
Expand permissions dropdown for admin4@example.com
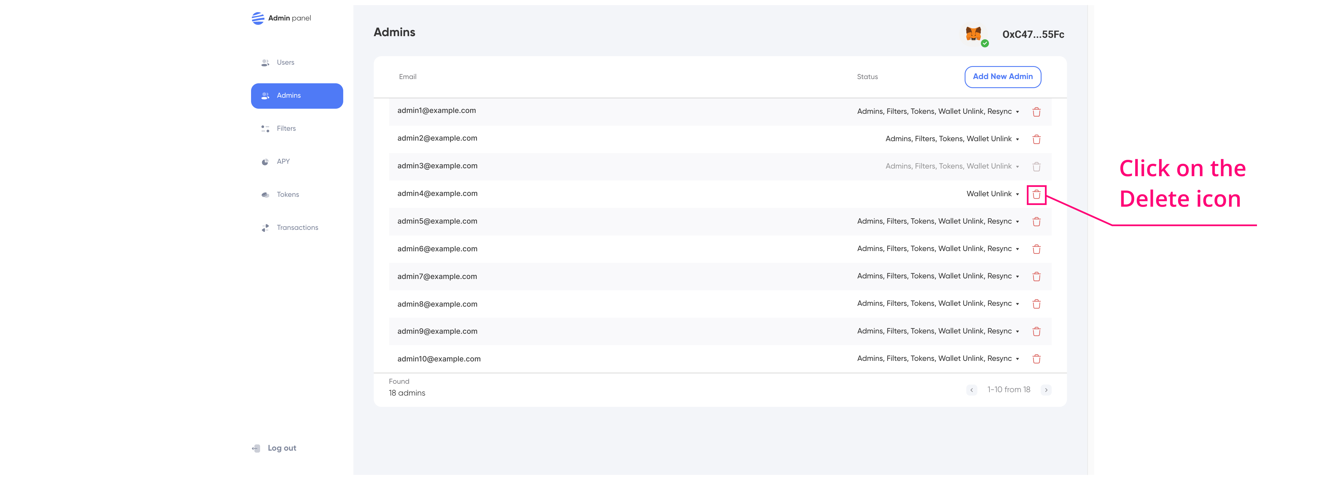(1017, 194)
